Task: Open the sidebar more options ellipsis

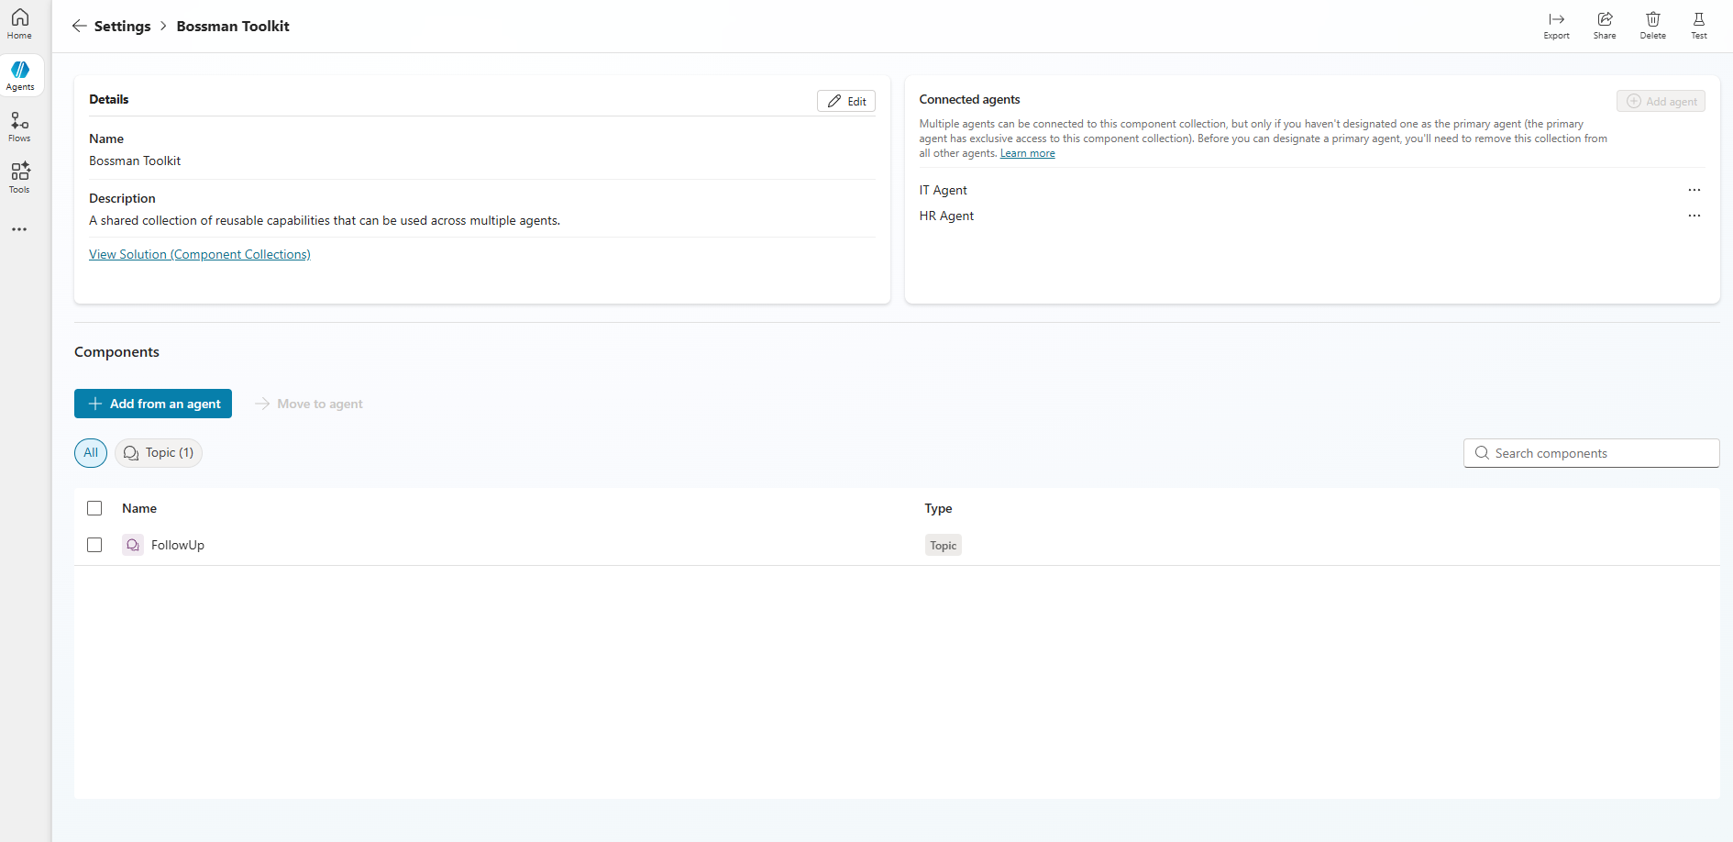Action: tap(19, 229)
